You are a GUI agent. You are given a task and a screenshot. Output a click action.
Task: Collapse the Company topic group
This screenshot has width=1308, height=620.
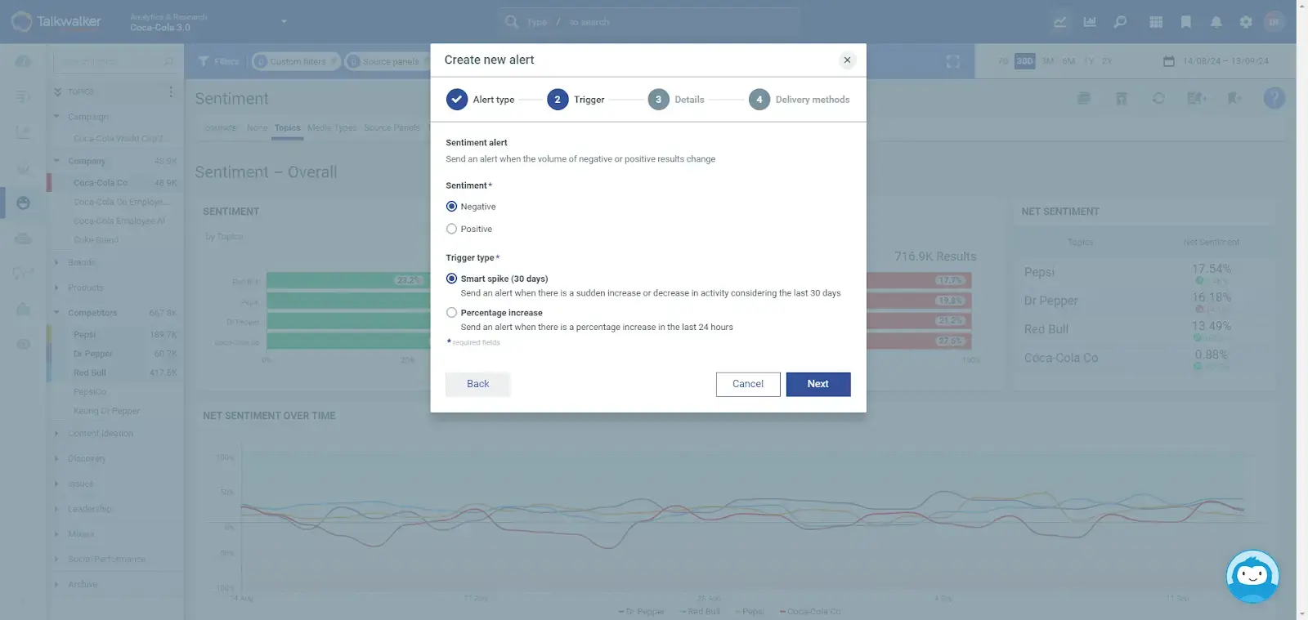pyautogui.click(x=56, y=161)
